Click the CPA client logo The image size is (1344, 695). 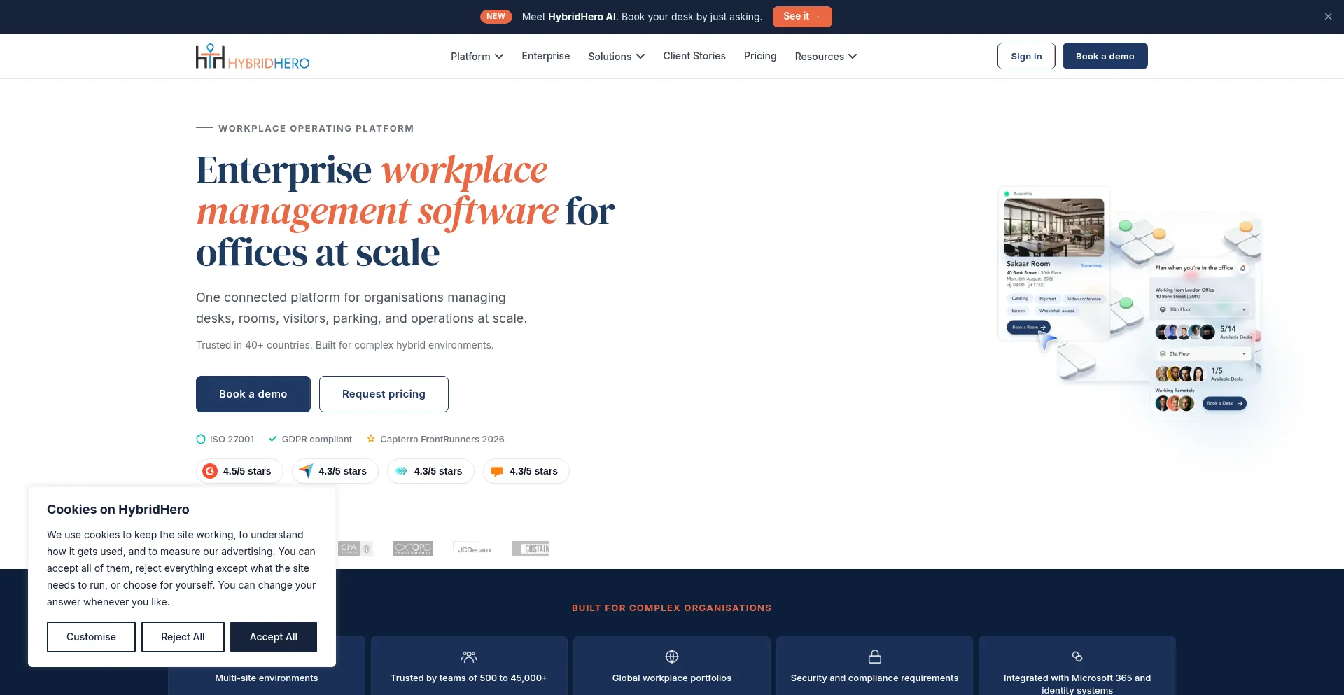click(x=356, y=549)
